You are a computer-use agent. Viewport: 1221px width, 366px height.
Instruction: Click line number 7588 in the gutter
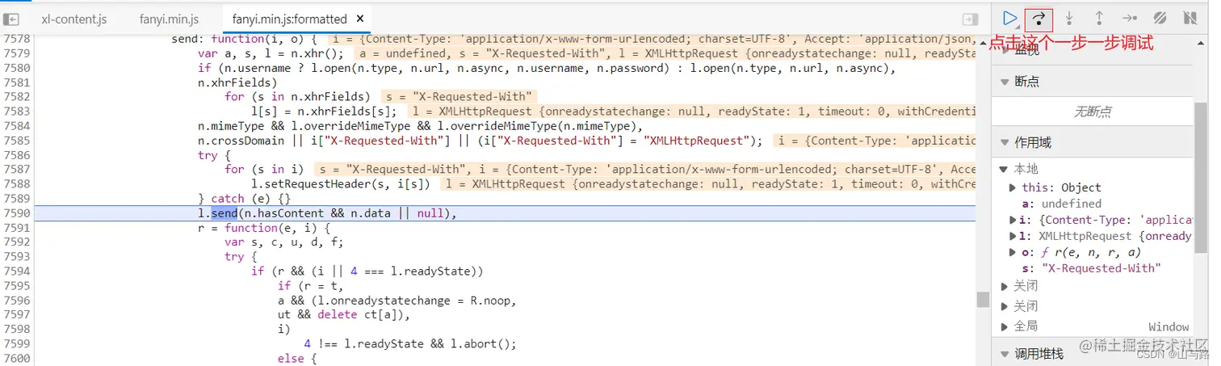[x=16, y=184]
